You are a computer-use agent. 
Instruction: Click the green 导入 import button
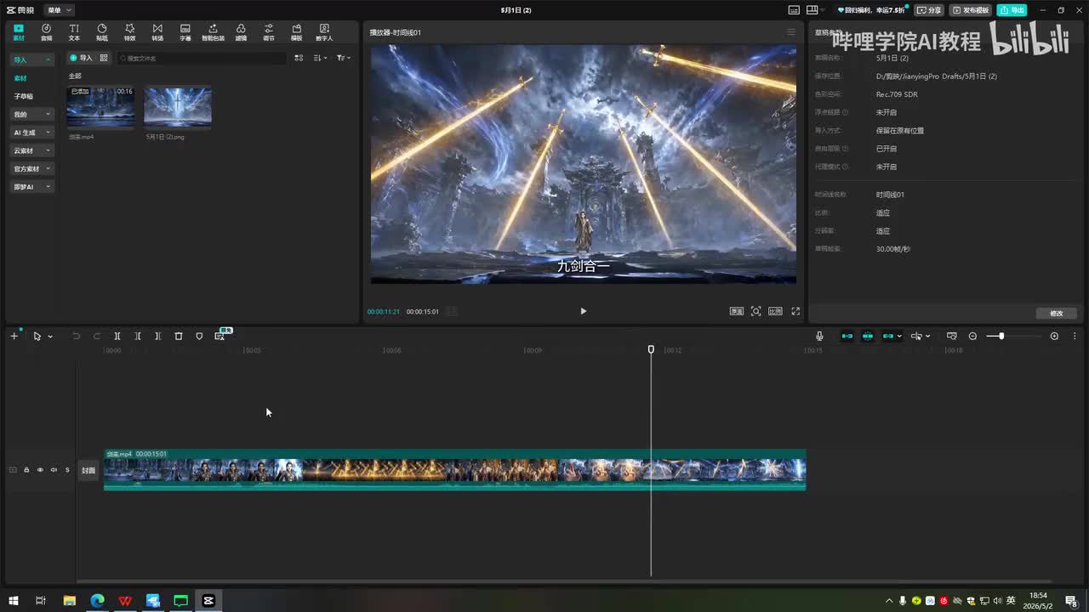81,58
